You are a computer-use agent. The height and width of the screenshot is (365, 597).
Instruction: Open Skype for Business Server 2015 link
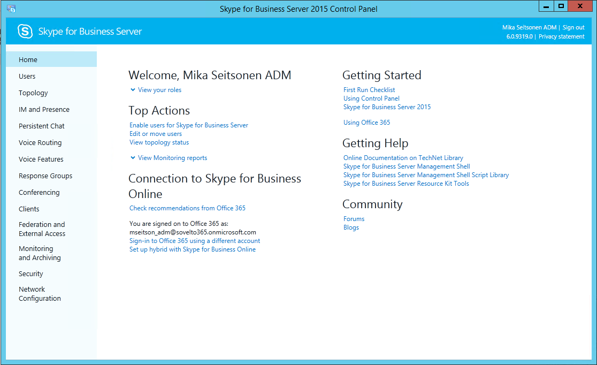pyautogui.click(x=387, y=107)
